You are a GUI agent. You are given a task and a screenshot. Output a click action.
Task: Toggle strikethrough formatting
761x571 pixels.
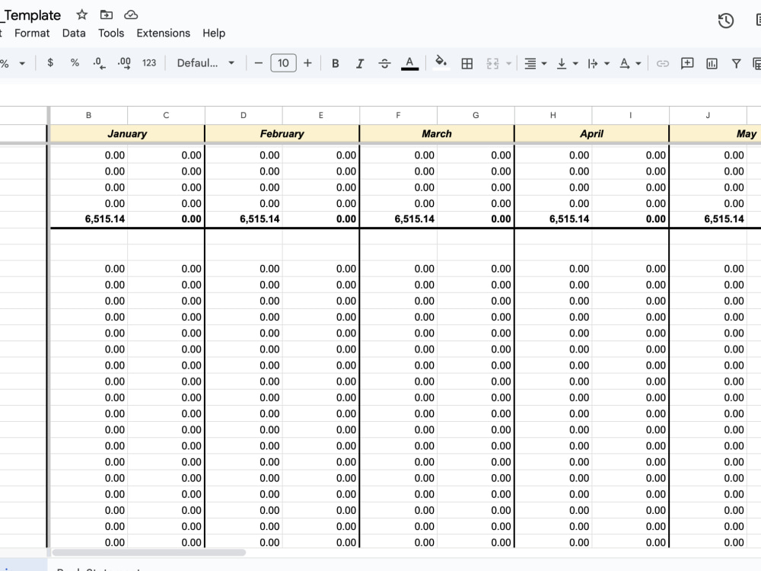coord(384,63)
